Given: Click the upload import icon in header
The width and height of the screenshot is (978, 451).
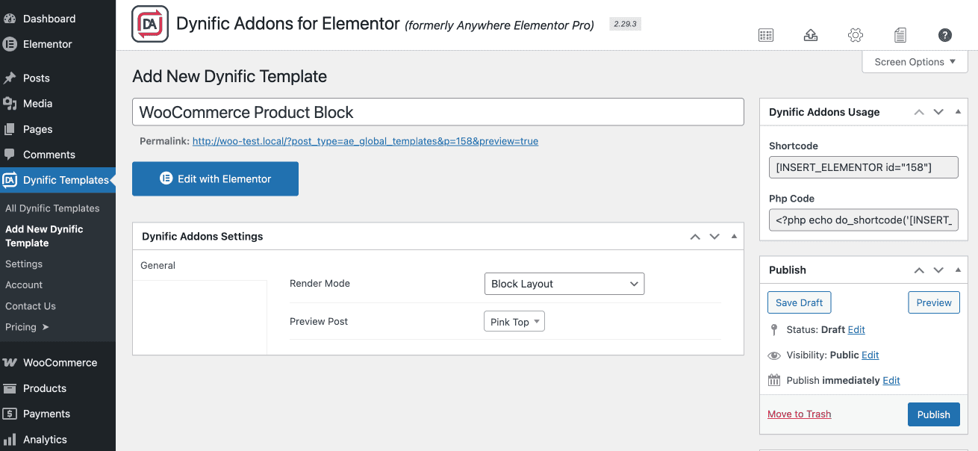Looking at the screenshot, I should (811, 35).
